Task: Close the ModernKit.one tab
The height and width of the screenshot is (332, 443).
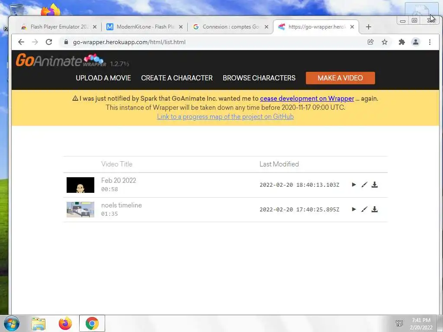Action: (x=181, y=27)
